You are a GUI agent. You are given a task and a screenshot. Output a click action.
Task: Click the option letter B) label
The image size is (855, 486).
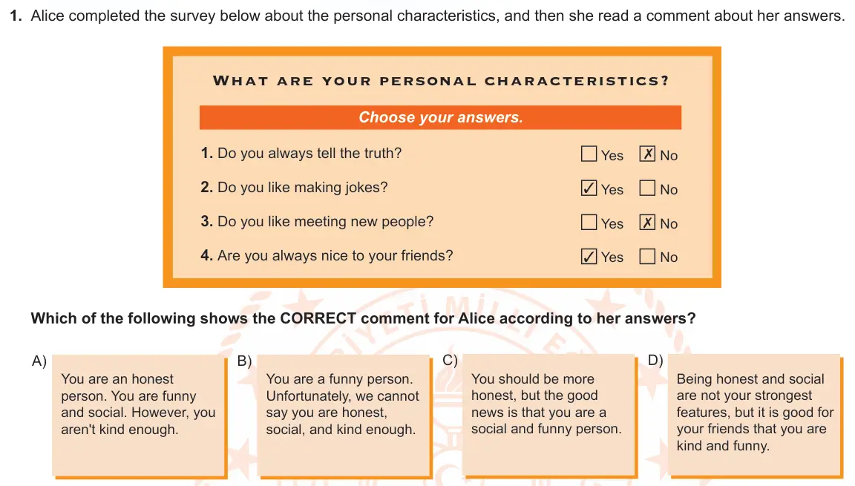pyautogui.click(x=244, y=361)
